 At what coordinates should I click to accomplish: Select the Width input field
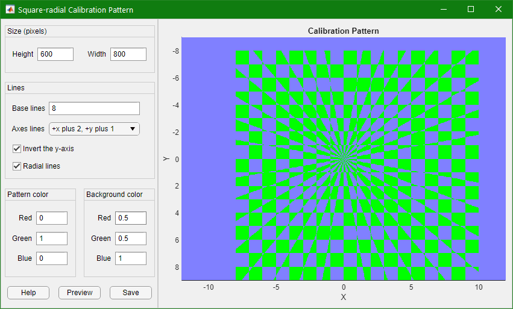point(128,54)
